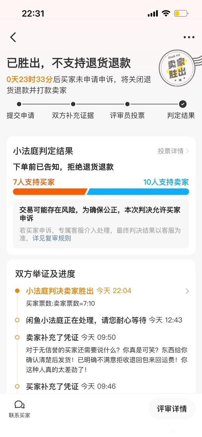202x437 pixels.
Task: Tap the Wi-Fi icon in status bar
Action: tap(166, 14)
